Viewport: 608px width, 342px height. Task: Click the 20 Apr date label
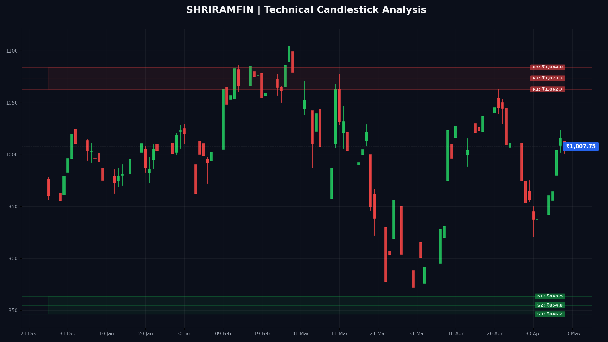pos(495,334)
